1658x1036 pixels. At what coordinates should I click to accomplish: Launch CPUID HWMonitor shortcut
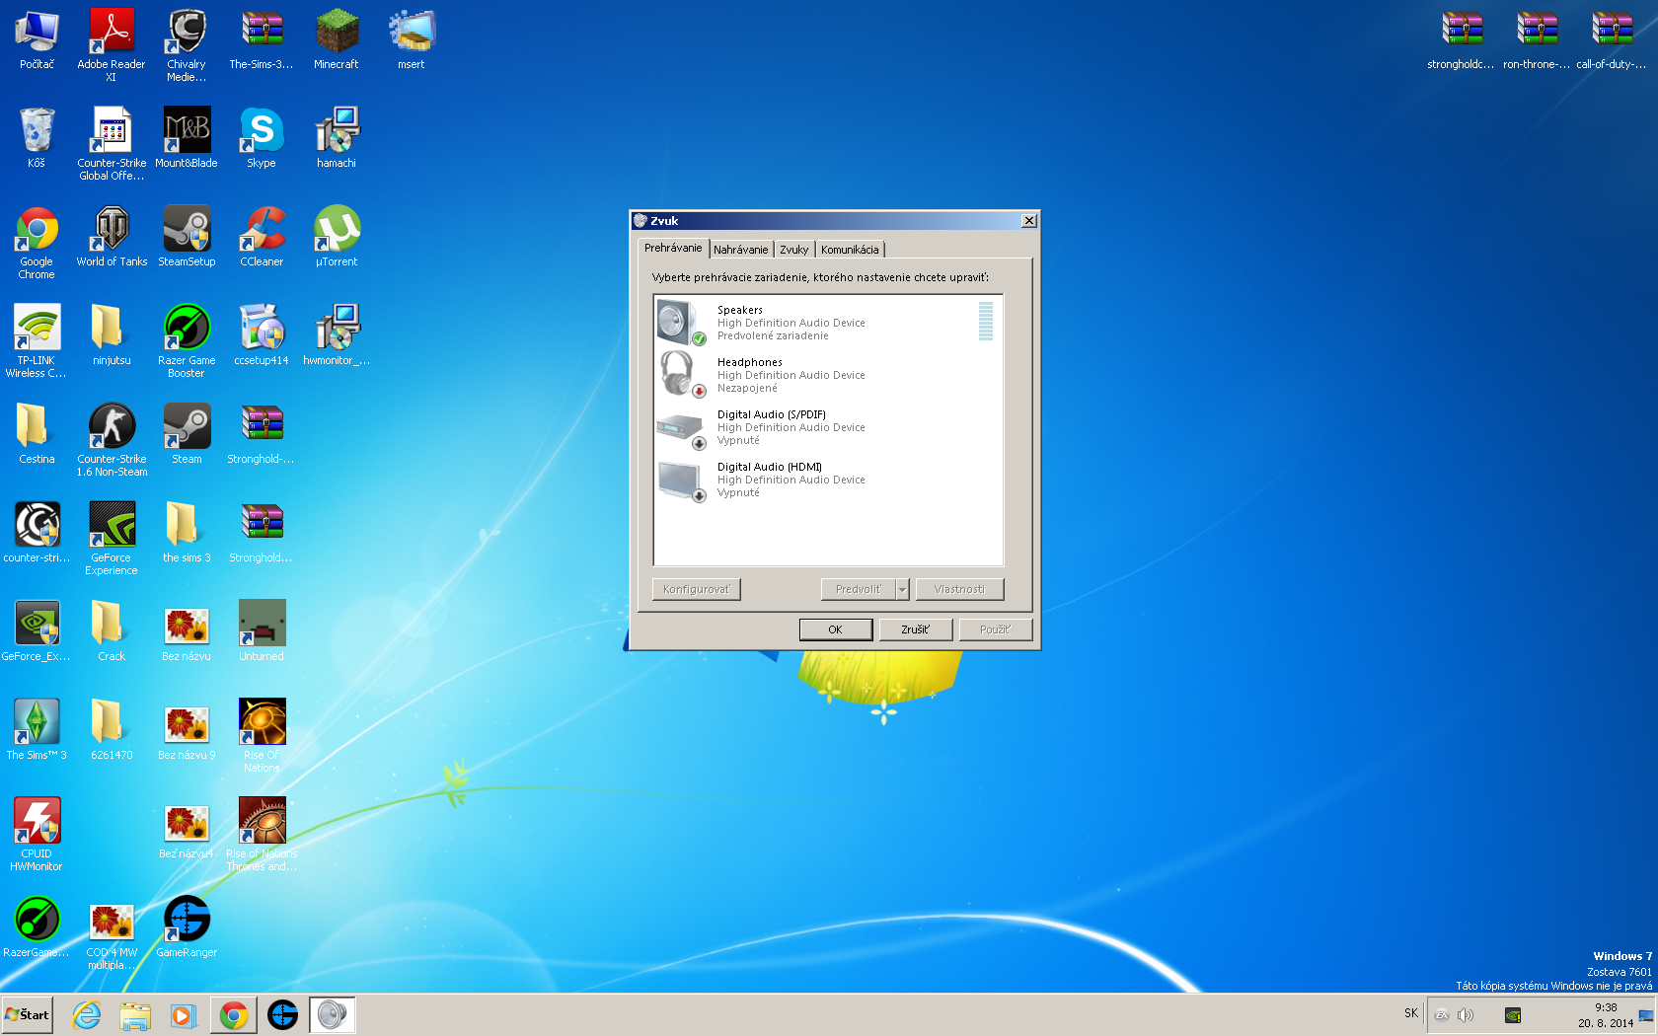pyautogui.click(x=37, y=834)
